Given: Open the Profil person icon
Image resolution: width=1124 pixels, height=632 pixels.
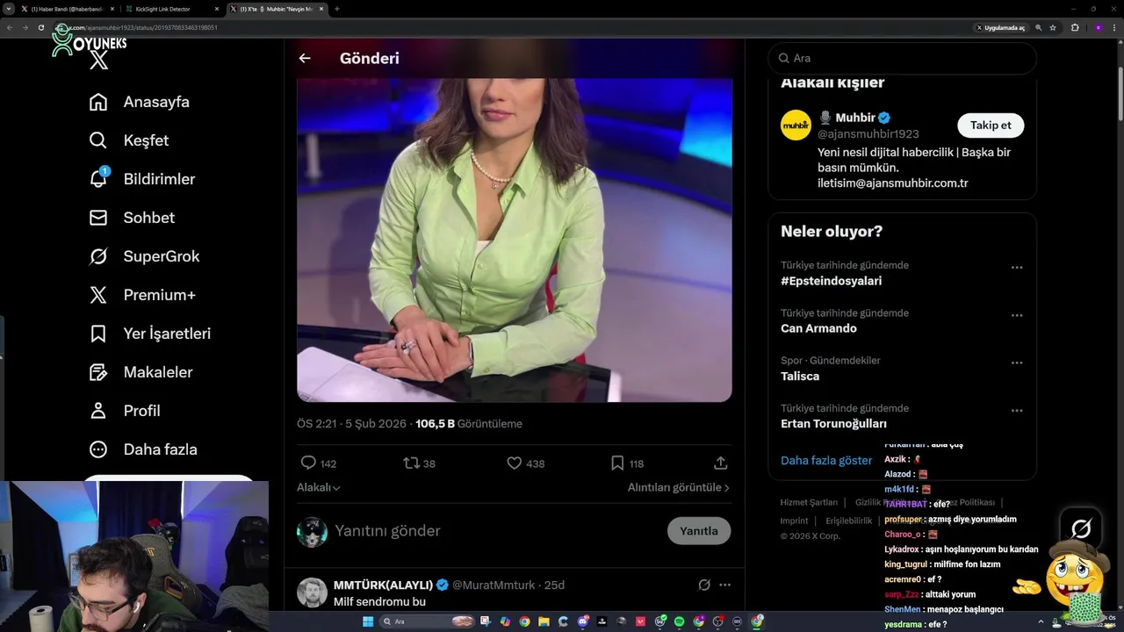Looking at the screenshot, I should coord(98,411).
